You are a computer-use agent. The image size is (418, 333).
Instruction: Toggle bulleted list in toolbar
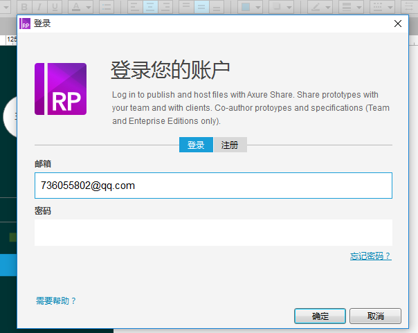pos(107,7)
